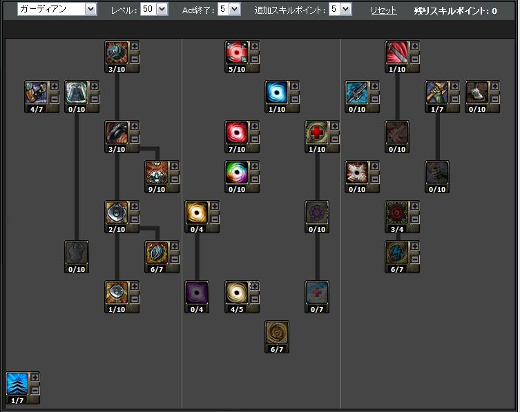
Task: Click the red aura skill icon showing 5/10
Action: click(x=237, y=52)
